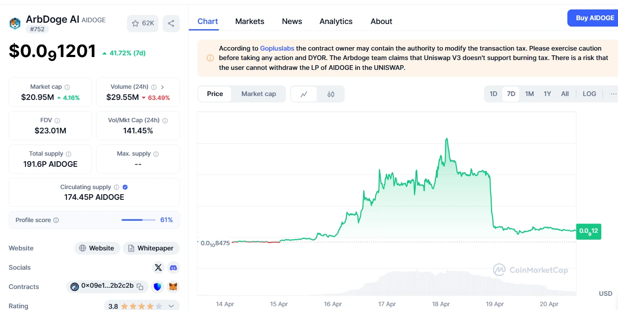Viewport: 618px width, 310px height.
Task: Click the 174.45P AIDOGE circulating supply
Action: pos(94,197)
